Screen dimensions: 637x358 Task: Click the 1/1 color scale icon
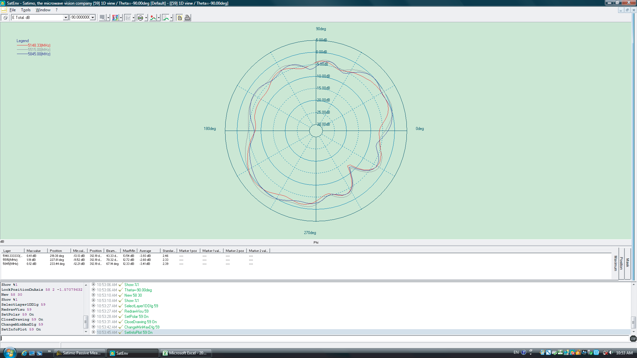point(115,18)
